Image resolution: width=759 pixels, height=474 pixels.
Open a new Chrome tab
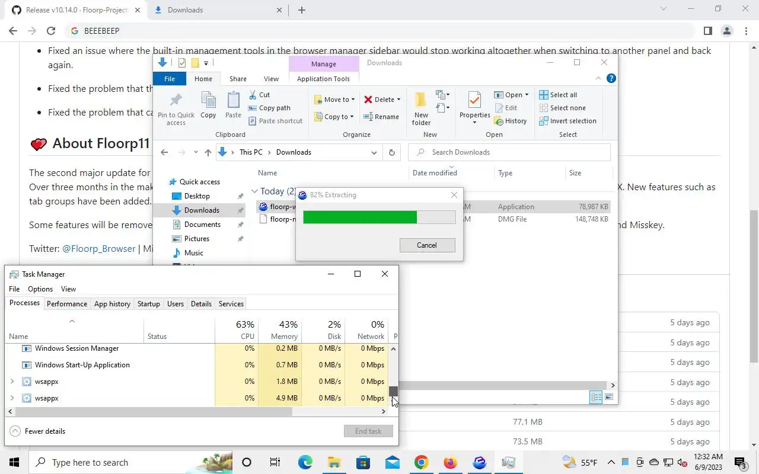point(301,10)
